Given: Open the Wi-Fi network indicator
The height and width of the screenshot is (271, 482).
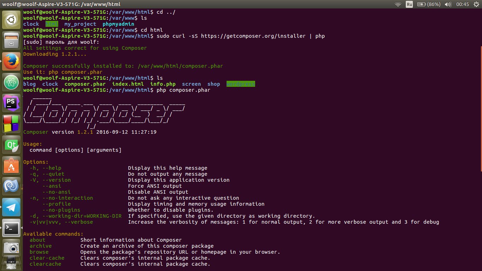Looking at the screenshot, I should [x=398, y=4].
